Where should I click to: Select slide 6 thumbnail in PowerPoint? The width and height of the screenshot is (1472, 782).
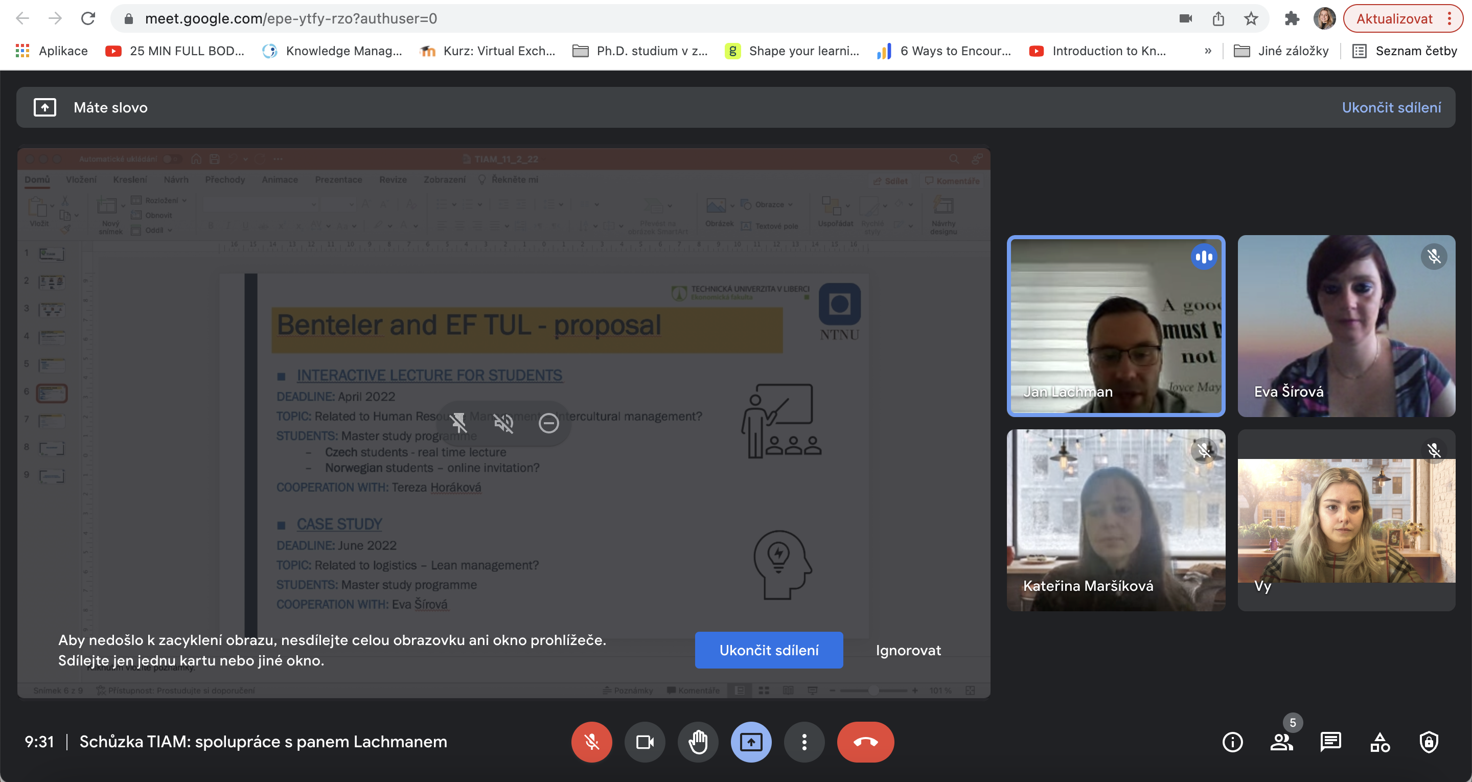point(52,393)
